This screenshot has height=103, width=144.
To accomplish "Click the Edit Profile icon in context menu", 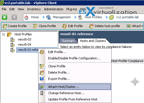I will 42,52.
